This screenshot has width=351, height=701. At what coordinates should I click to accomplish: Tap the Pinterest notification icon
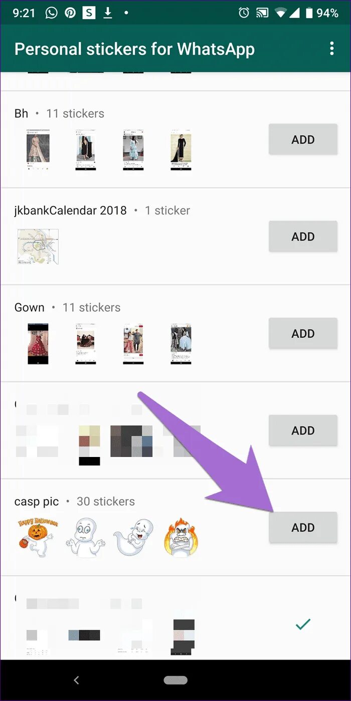tap(70, 13)
